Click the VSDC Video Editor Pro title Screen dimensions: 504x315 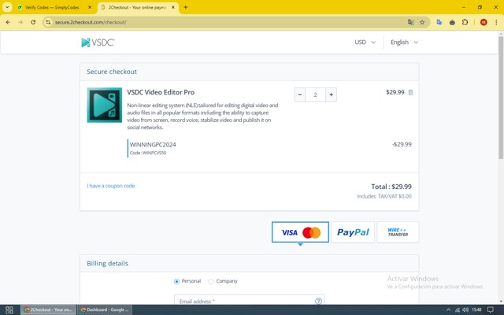161,92
